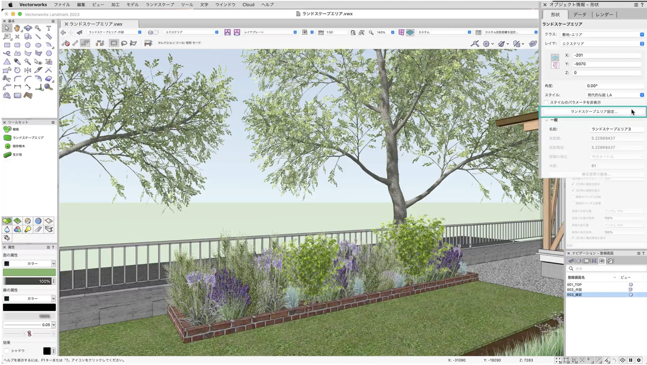Toggle show plants in 3D checkbox
This screenshot has width=647, height=365.
573,190
